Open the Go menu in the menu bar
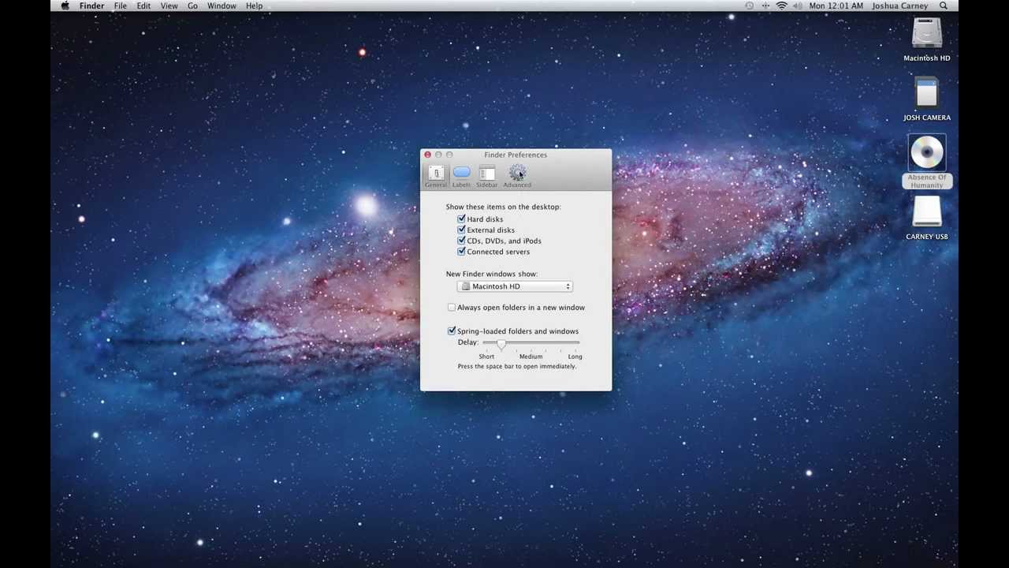 192,6
